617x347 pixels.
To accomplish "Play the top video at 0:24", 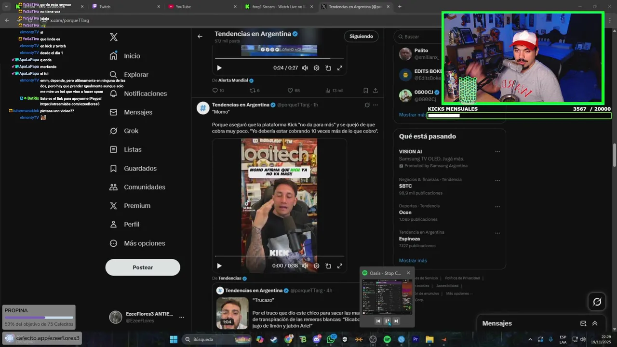I will pyautogui.click(x=219, y=68).
